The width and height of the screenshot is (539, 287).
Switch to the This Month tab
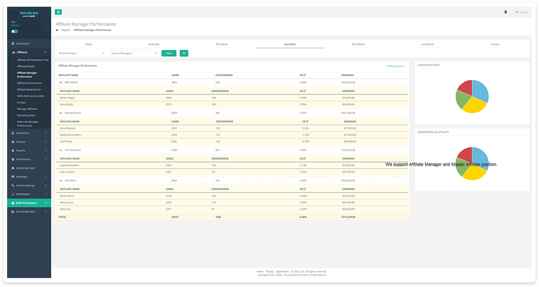click(358, 44)
